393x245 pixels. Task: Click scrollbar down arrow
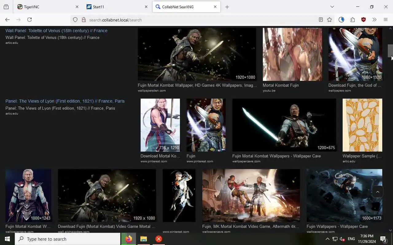(x=390, y=230)
